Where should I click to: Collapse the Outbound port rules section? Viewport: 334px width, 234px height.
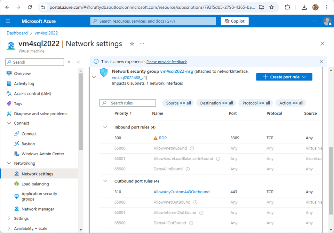105,181
